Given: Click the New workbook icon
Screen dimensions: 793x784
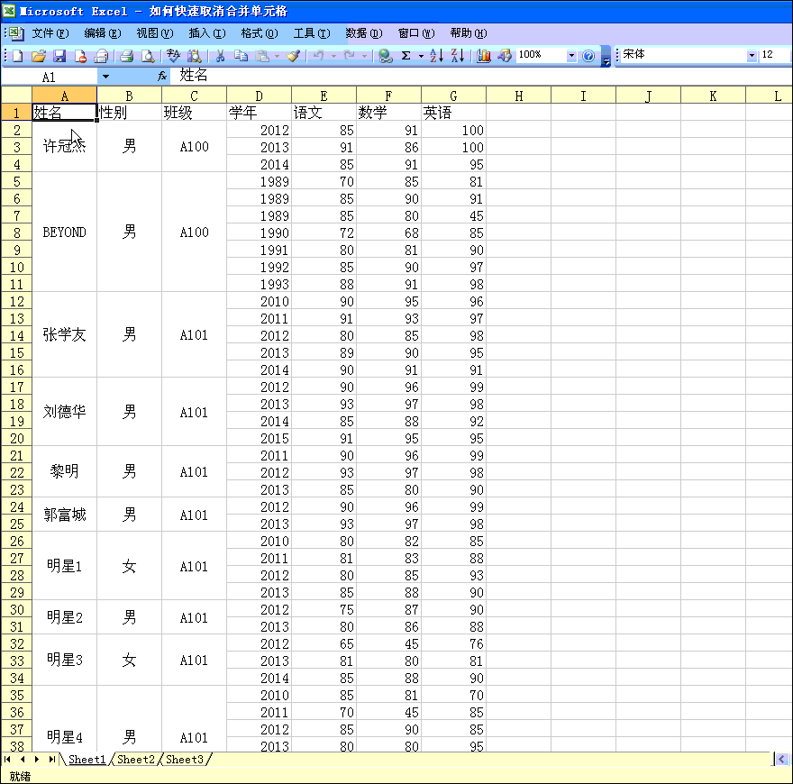Looking at the screenshot, I should [17, 56].
